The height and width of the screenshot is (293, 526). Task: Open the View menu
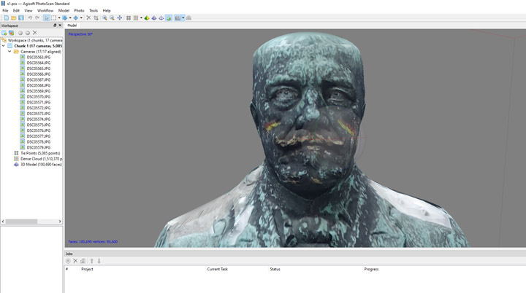[28, 10]
